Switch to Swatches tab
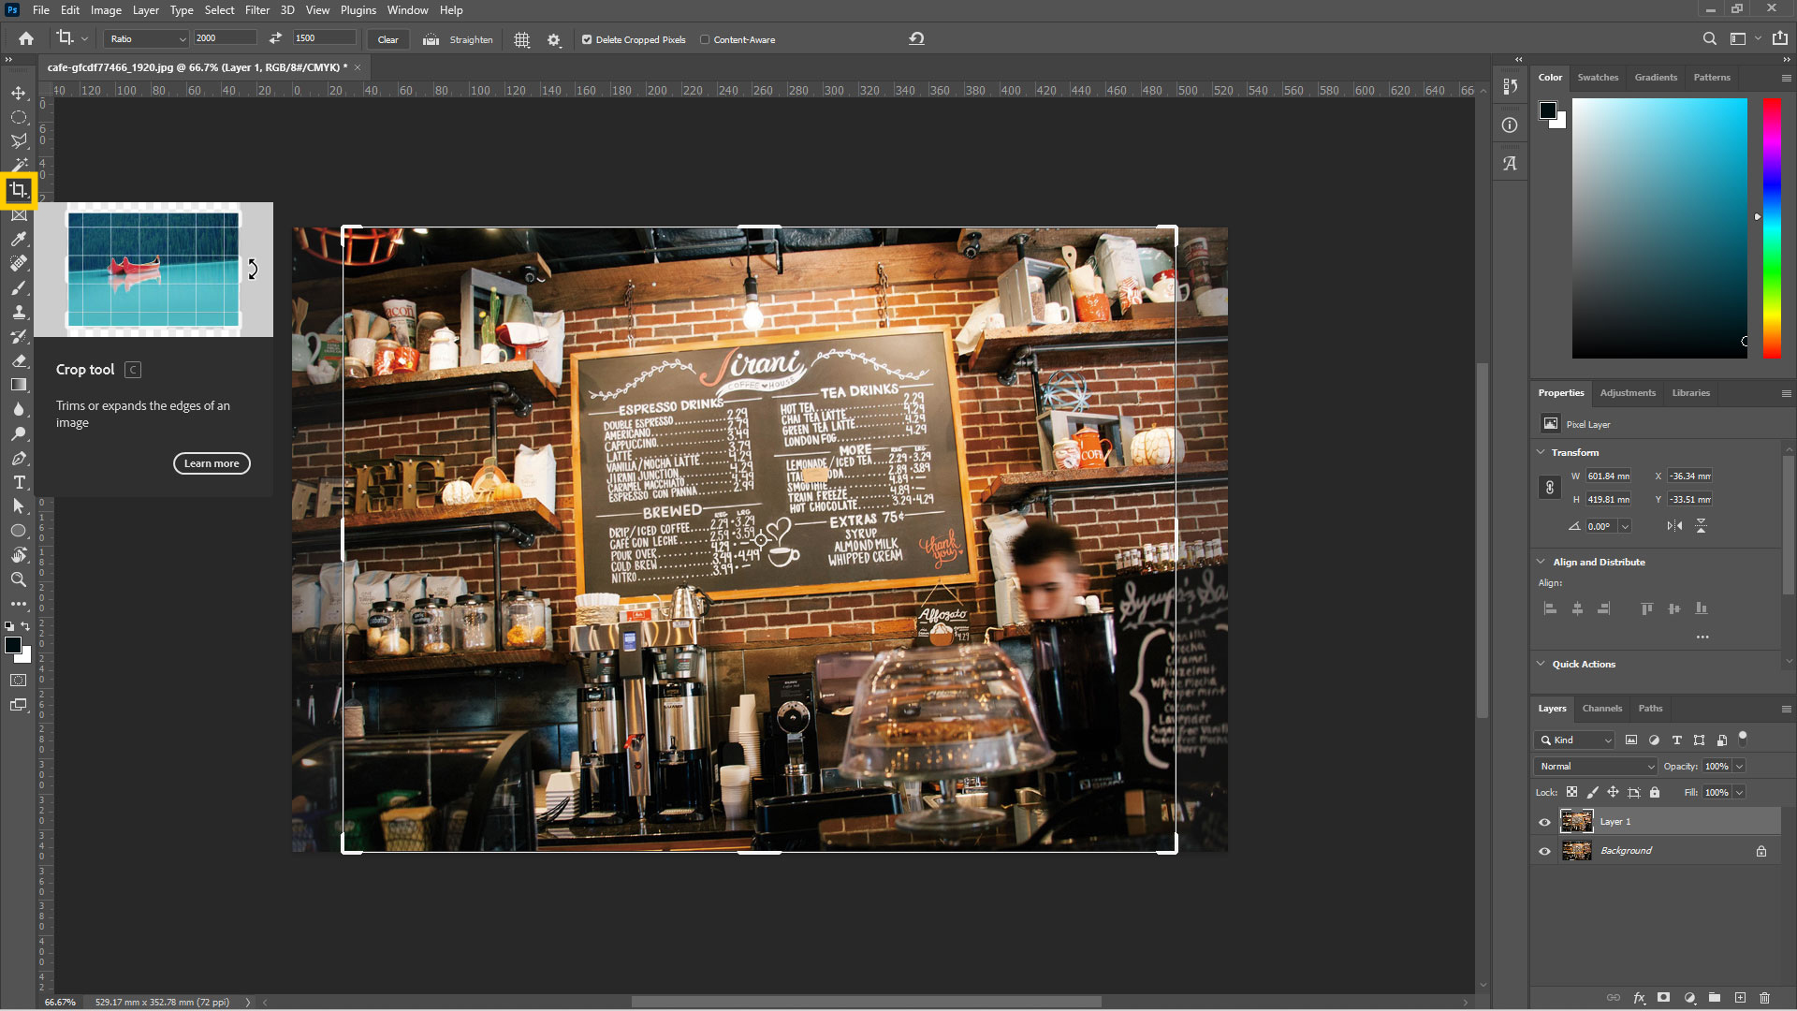The image size is (1797, 1011). (1598, 78)
